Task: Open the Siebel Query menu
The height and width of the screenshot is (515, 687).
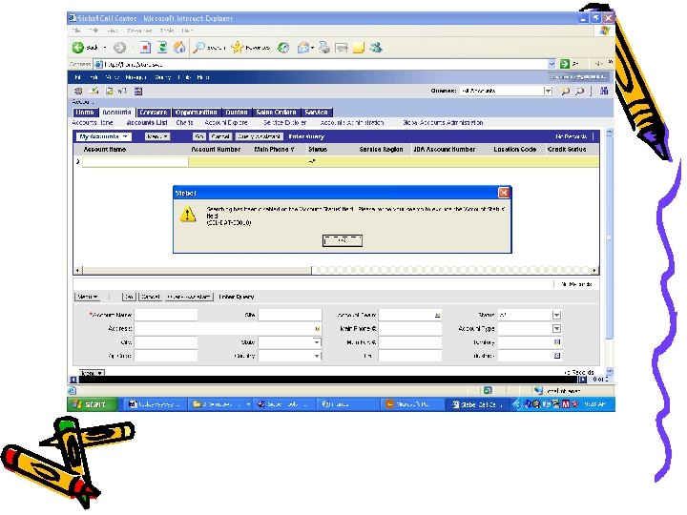Action: 162,77
